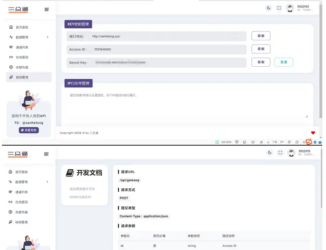
Task: Click the Access ID description cell in the parameter table
Action: [229, 246]
